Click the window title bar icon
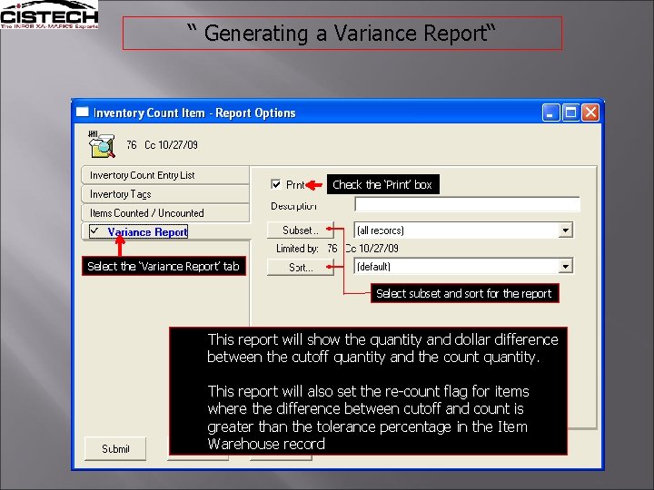 [x=83, y=113]
